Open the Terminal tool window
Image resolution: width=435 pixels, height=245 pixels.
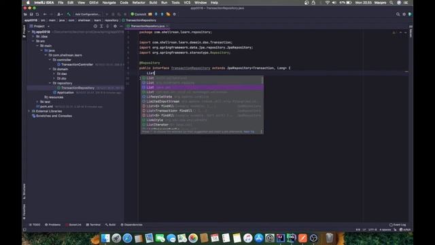coord(93,225)
